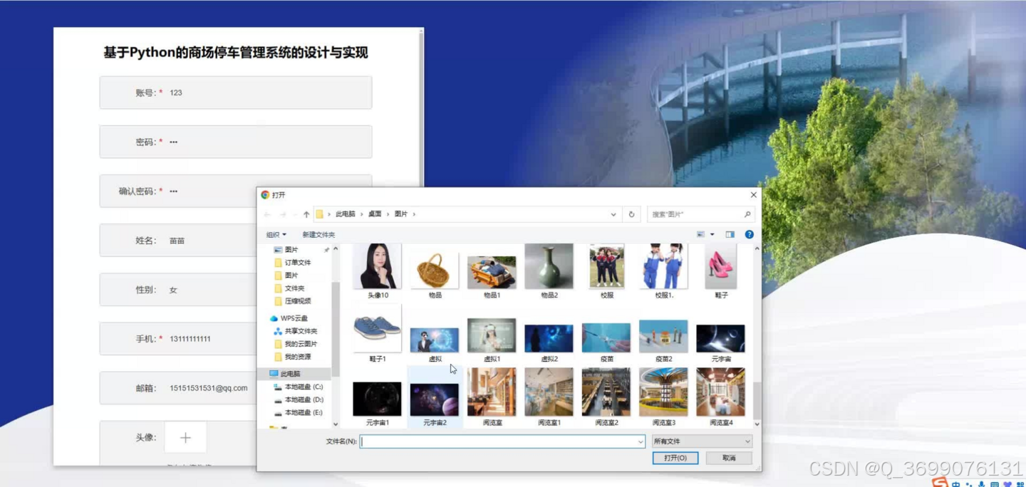Expand the address bar history dropdown
The height and width of the screenshot is (487, 1026).
pos(613,214)
